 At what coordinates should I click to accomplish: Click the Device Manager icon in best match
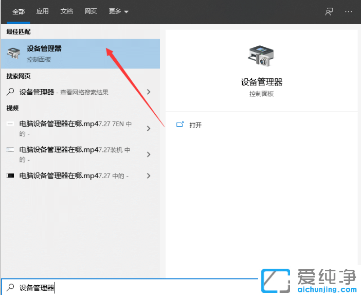click(x=13, y=53)
